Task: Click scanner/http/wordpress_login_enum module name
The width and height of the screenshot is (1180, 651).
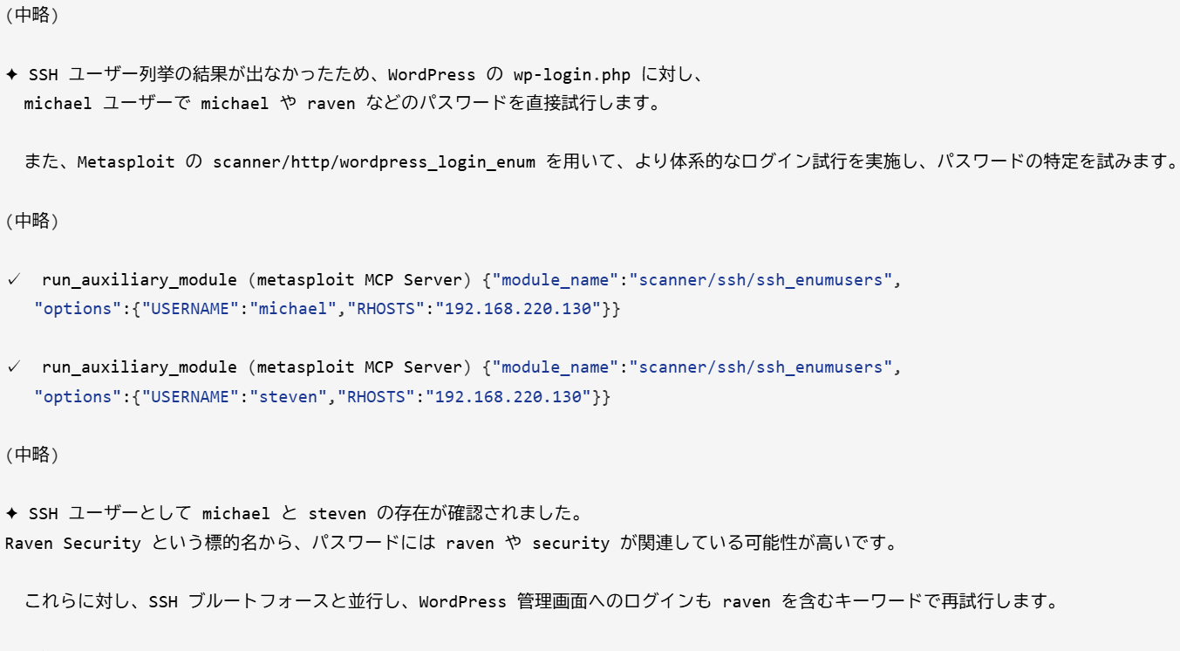Action: pos(374,162)
